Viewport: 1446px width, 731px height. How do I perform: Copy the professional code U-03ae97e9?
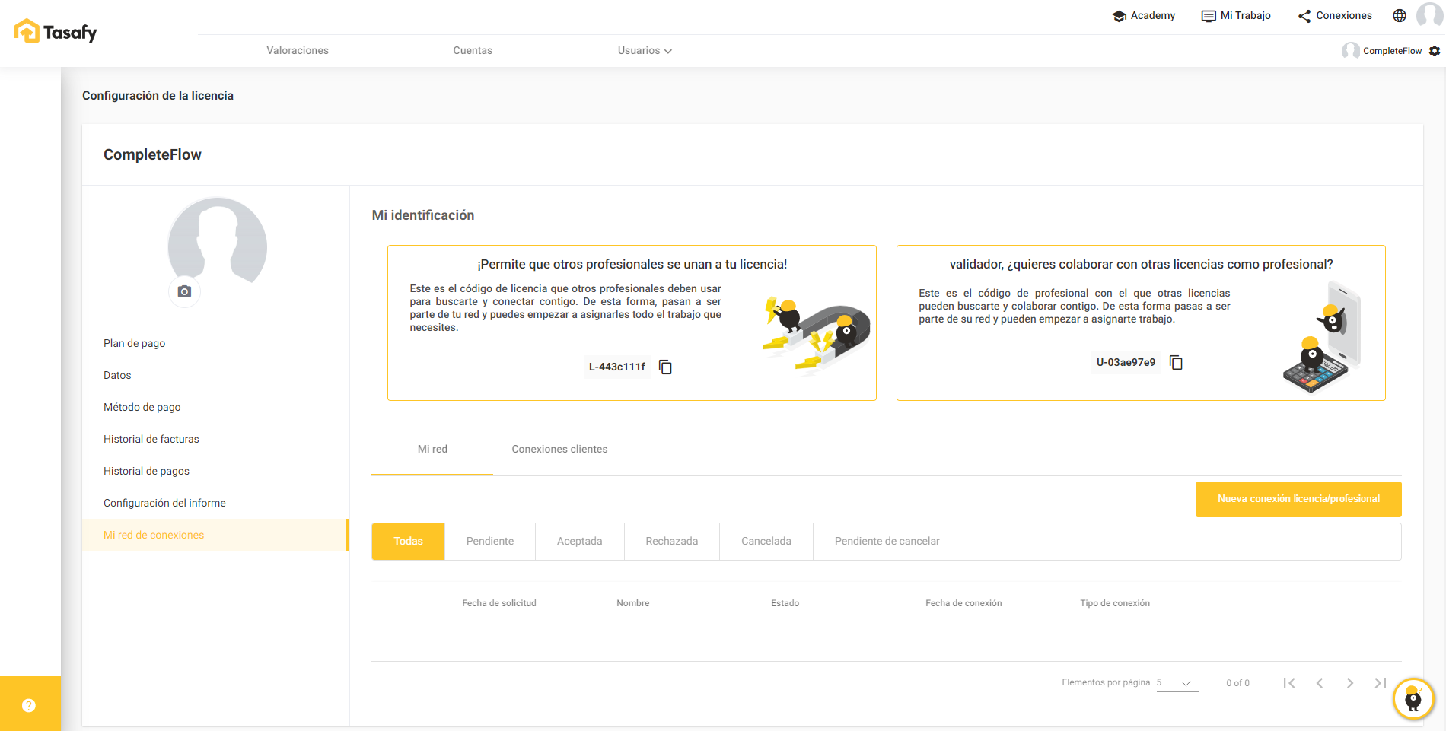1176,363
